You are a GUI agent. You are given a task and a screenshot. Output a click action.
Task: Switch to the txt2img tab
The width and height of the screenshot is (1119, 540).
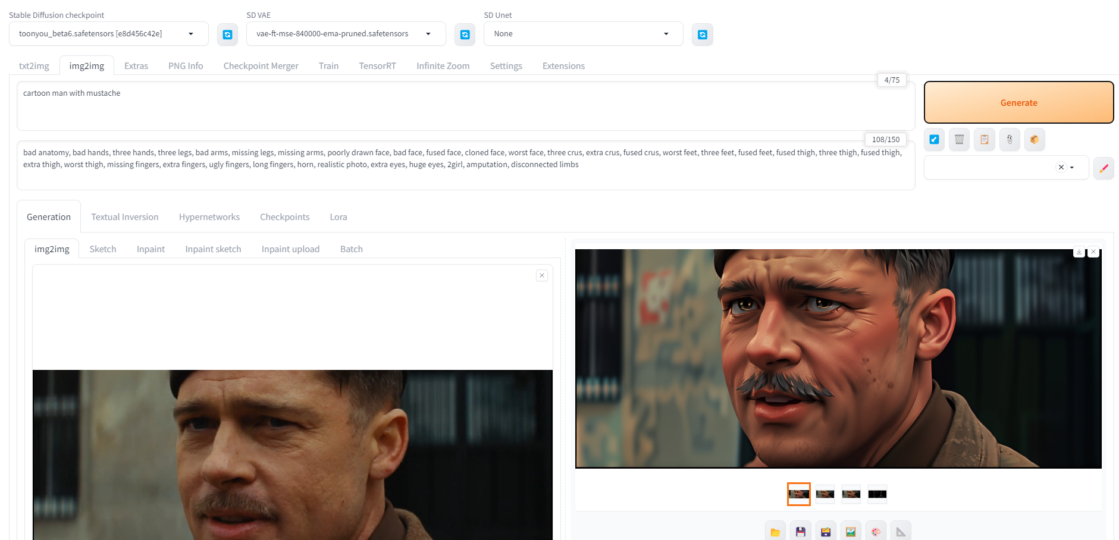(34, 65)
